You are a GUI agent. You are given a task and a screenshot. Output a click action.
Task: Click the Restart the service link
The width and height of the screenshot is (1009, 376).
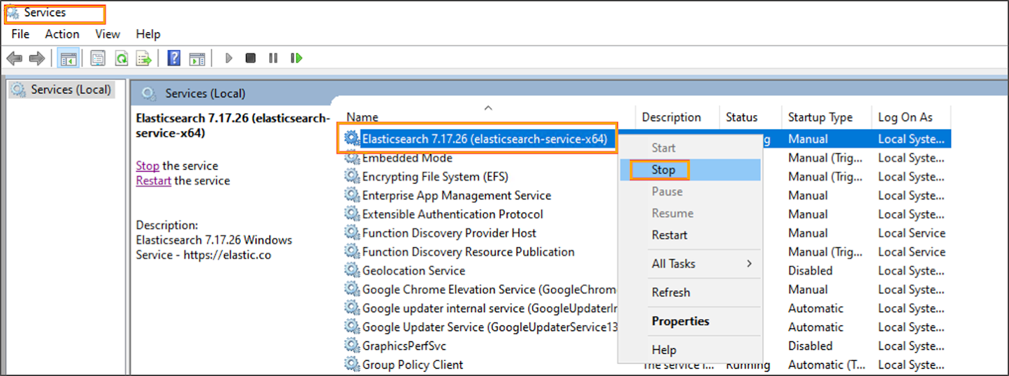pyautogui.click(x=153, y=181)
